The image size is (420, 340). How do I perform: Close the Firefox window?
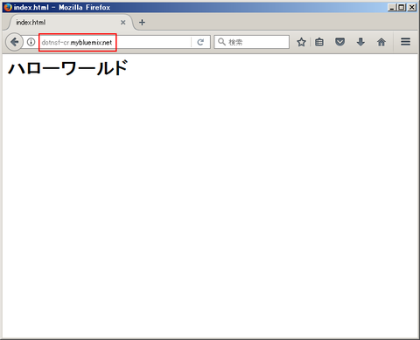pyautogui.click(x=412, y=7)
